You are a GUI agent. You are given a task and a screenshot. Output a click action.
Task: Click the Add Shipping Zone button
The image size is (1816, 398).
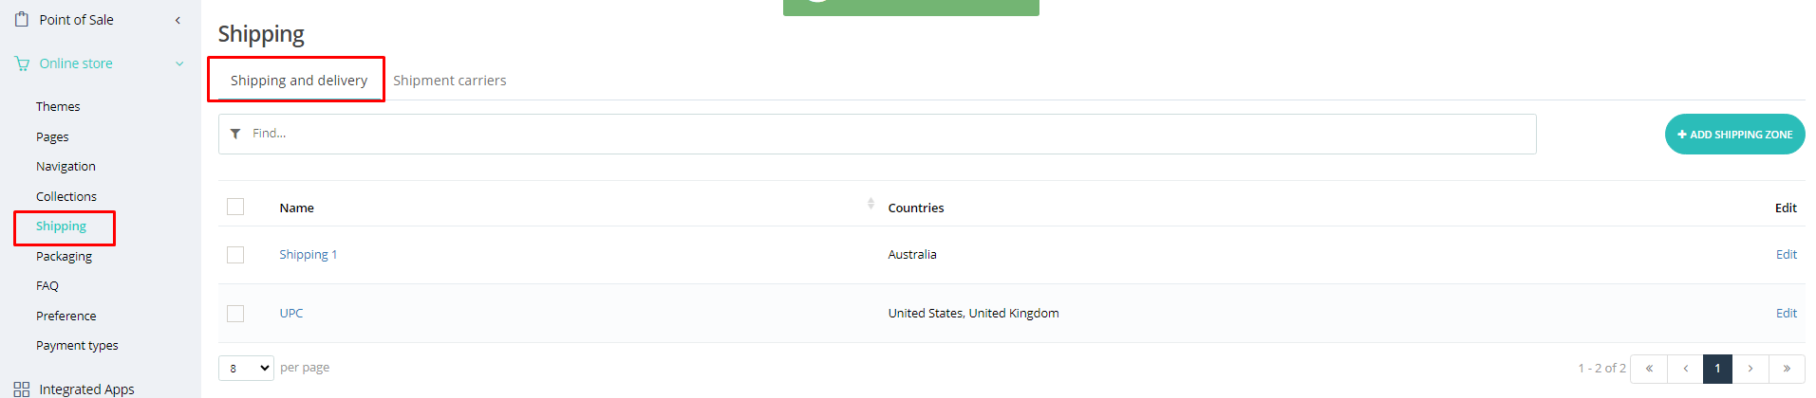1734,135
